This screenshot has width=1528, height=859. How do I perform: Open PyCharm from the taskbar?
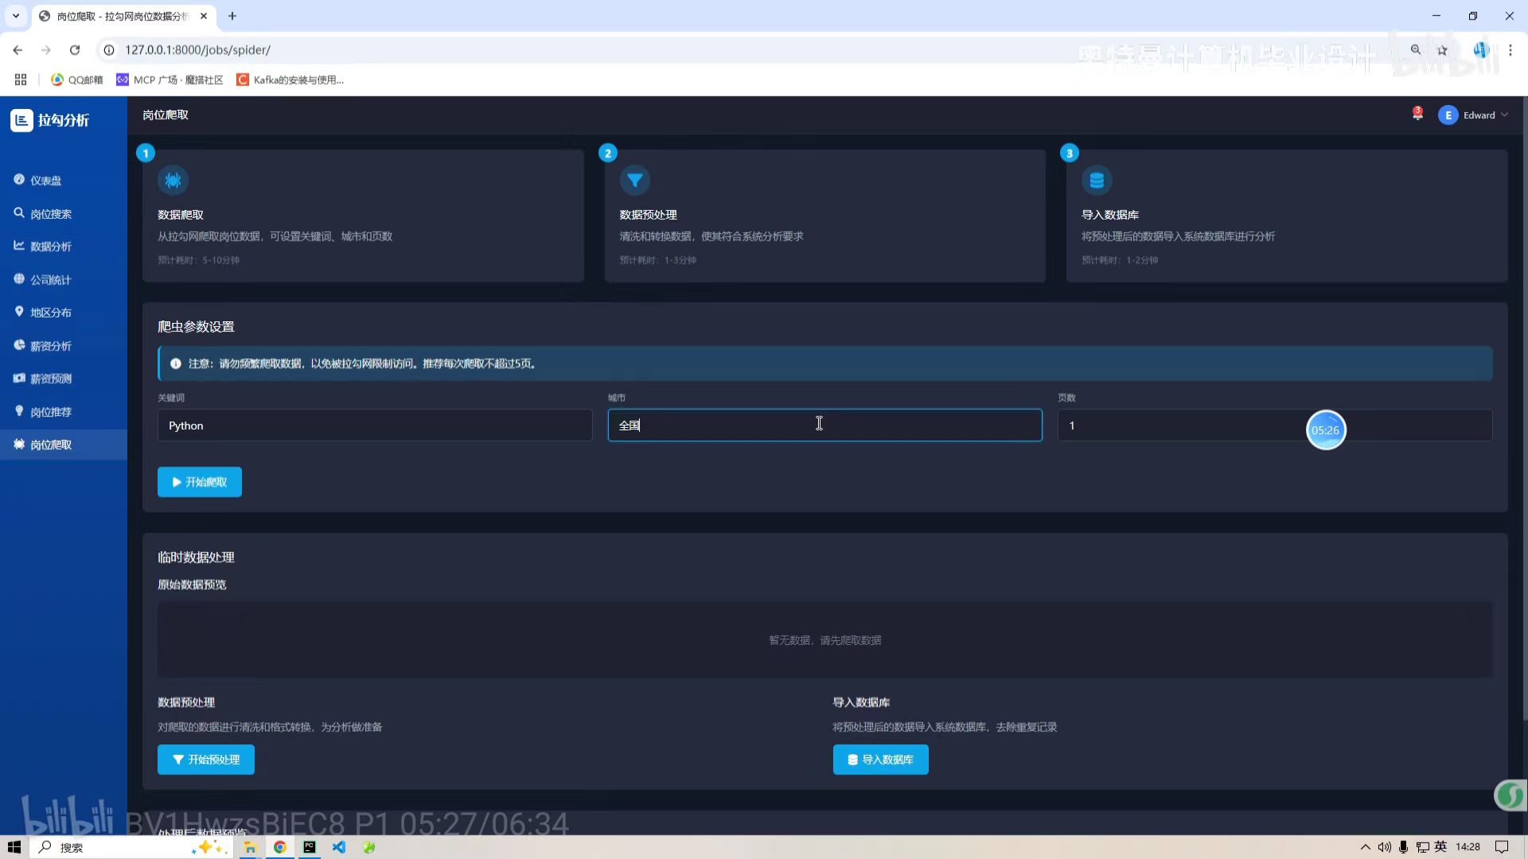[x=310, y=847]
